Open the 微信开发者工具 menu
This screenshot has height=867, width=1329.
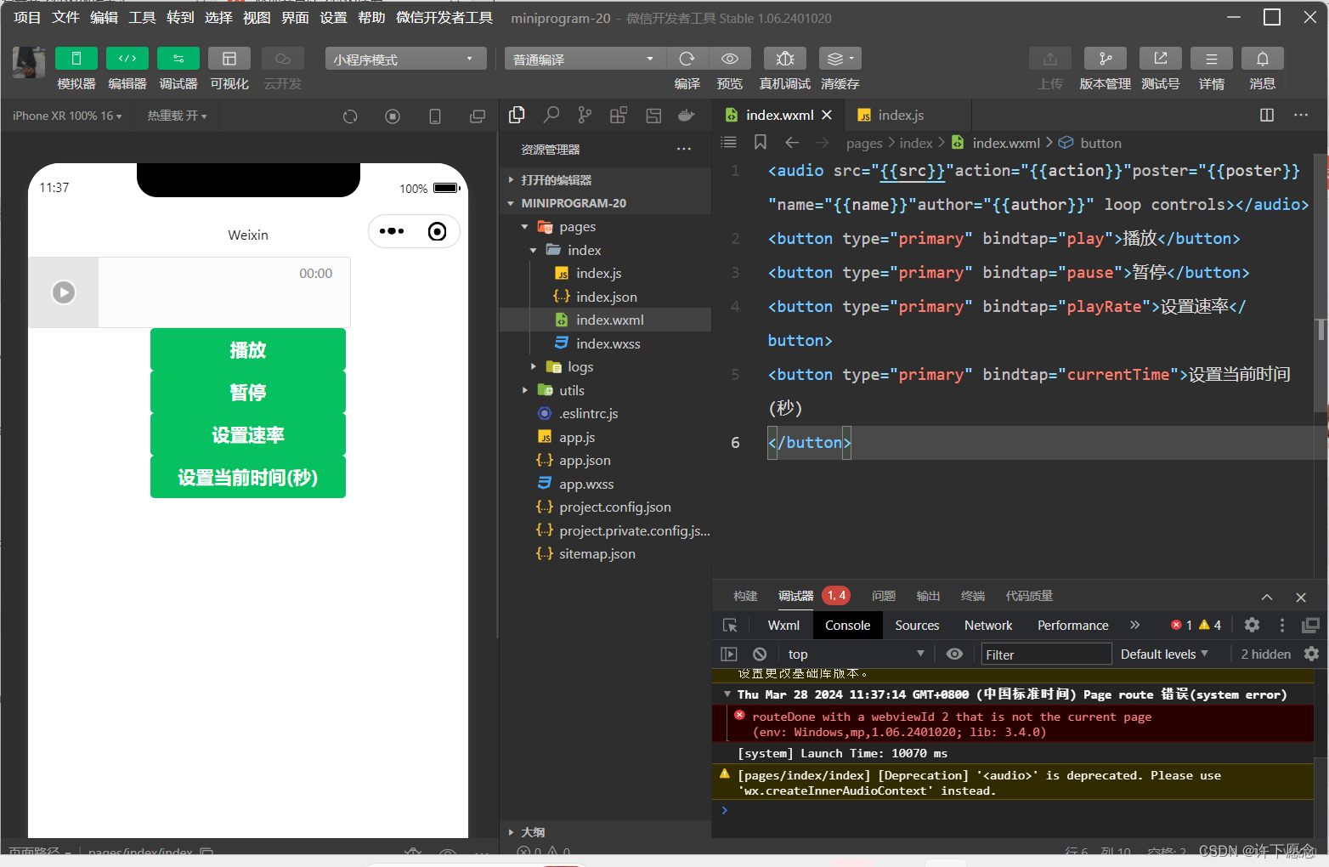pos(444,17)
